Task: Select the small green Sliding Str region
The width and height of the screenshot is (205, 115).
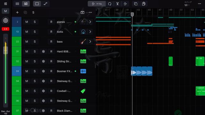Action: (171, 61)
